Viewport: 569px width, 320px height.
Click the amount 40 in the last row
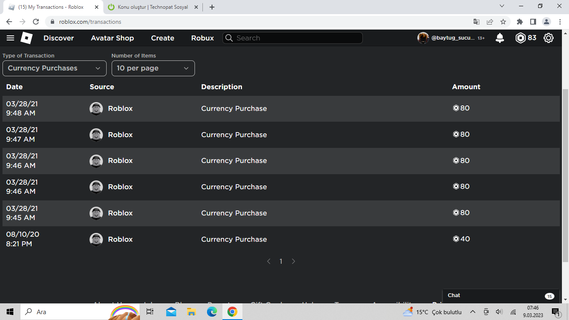462,239
